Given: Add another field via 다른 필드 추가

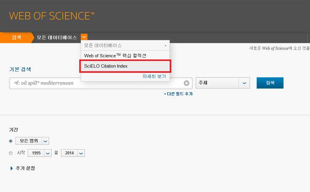Looking at the screenshot, I should click(x=178, y=94).
